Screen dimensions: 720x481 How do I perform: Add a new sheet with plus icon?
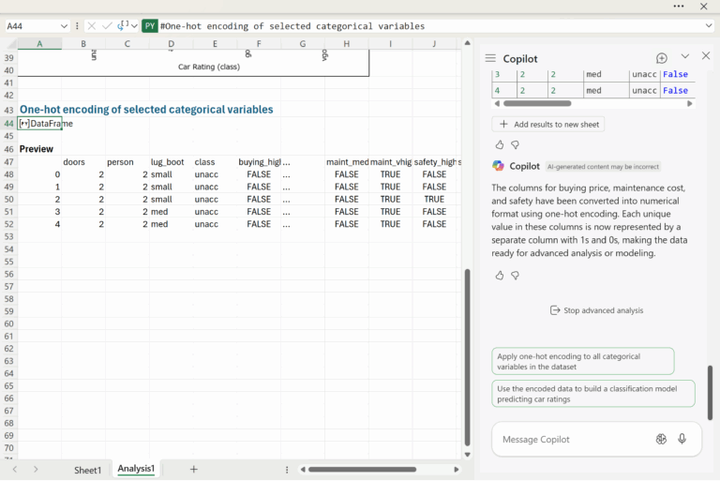(194, 469)
